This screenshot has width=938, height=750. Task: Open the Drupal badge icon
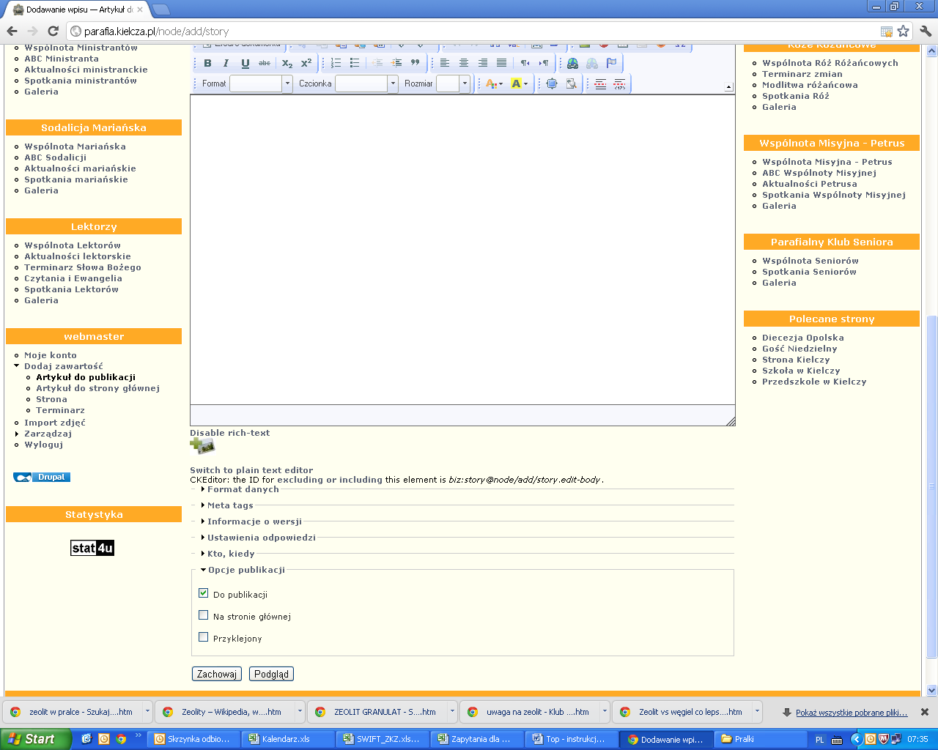(42, 477)
